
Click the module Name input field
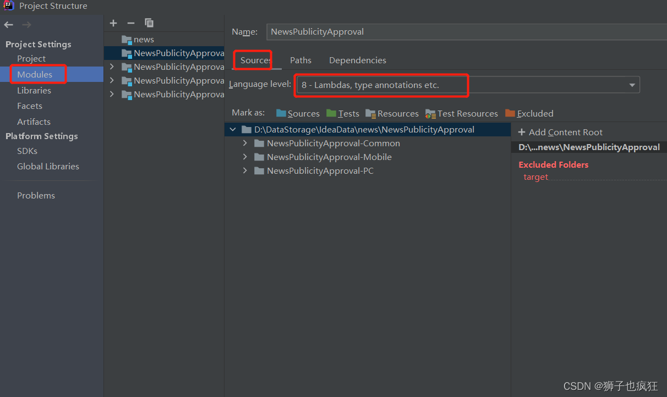pos(467,32)
